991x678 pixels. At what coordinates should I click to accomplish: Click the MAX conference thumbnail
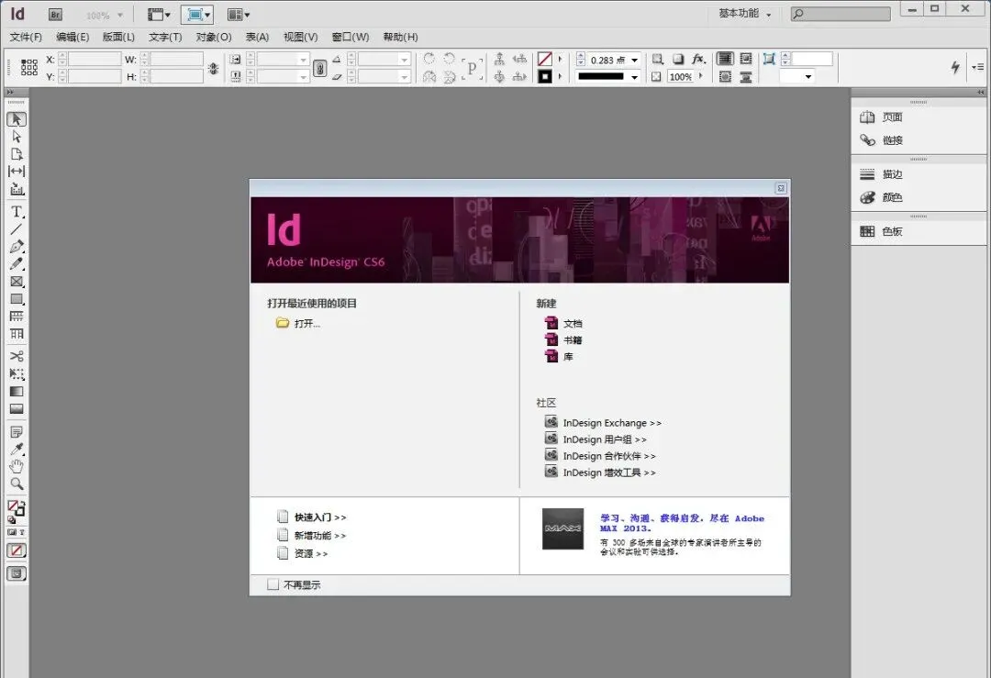click(562, 528)
